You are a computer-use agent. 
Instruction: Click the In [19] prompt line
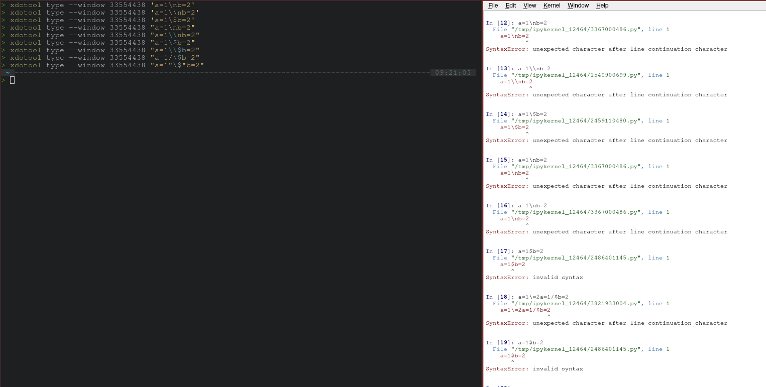pos(514,343)
